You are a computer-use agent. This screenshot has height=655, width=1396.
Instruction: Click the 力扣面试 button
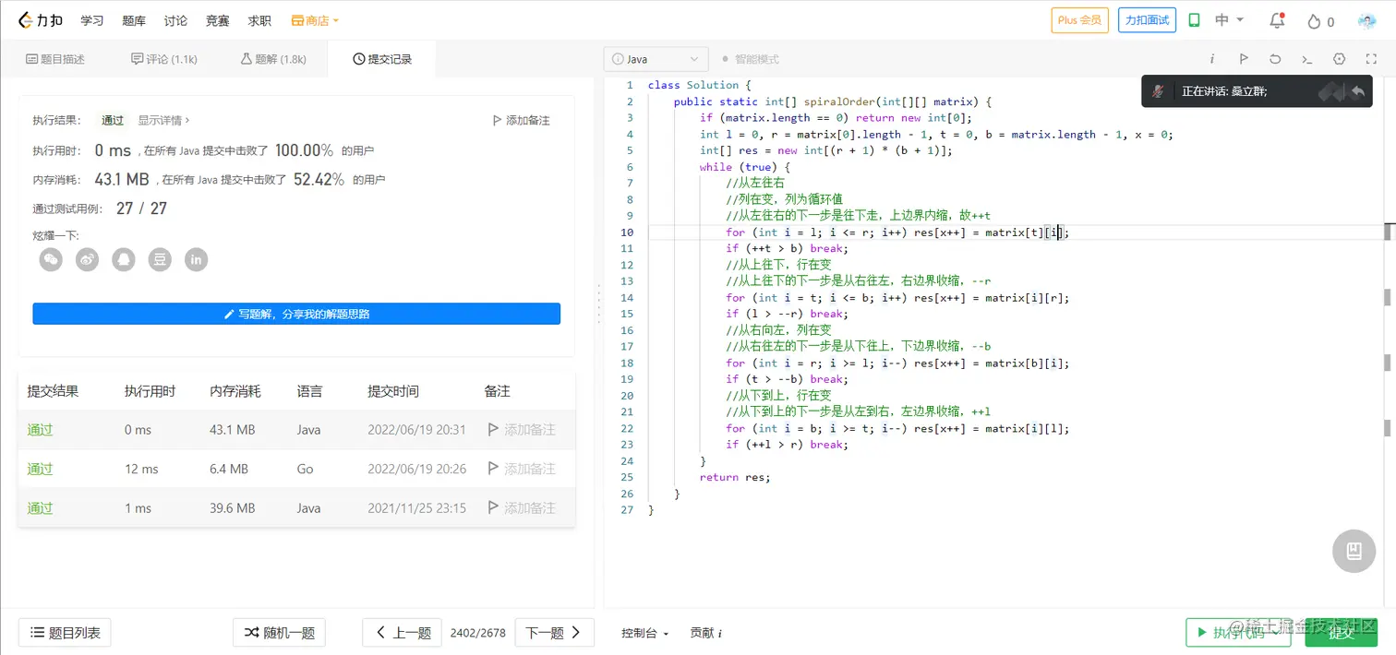(1147, 20)
